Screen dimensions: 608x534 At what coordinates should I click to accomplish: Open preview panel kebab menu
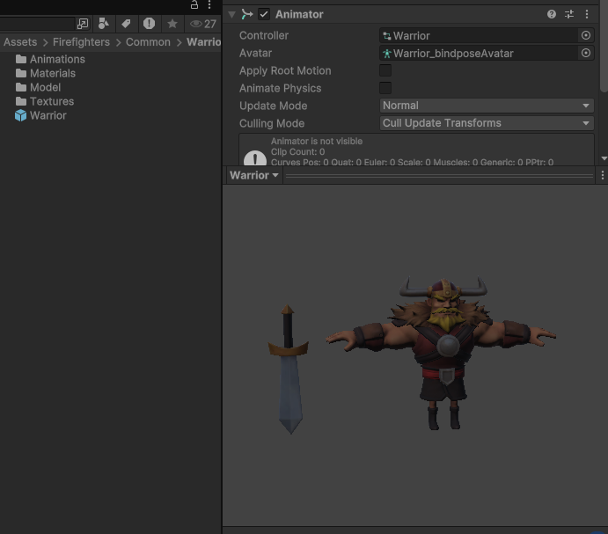tap(602, 175)
